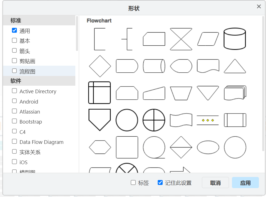Enable the 流程图 shape library
This screenshot has width=266, height=197.
point(14,71)
